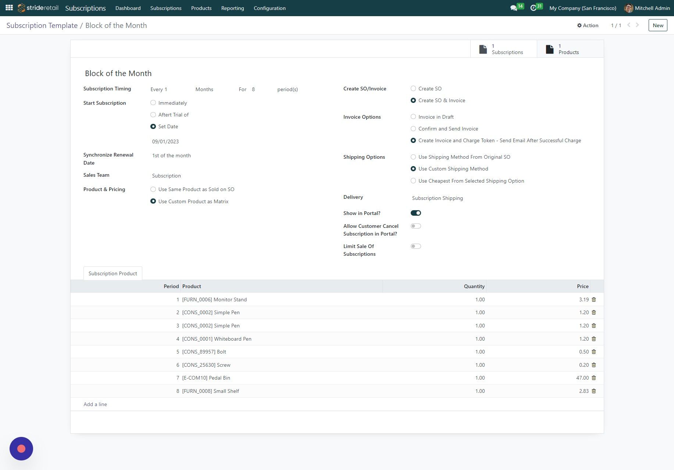Delete the Small Shelf row
Screen dimensions: 674x470
click(594, 391)
